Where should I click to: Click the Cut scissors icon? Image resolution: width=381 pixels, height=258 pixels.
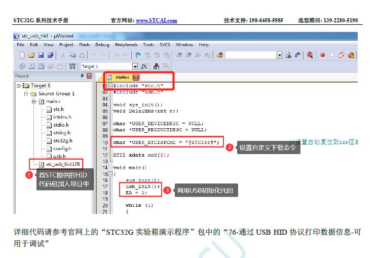63,55
